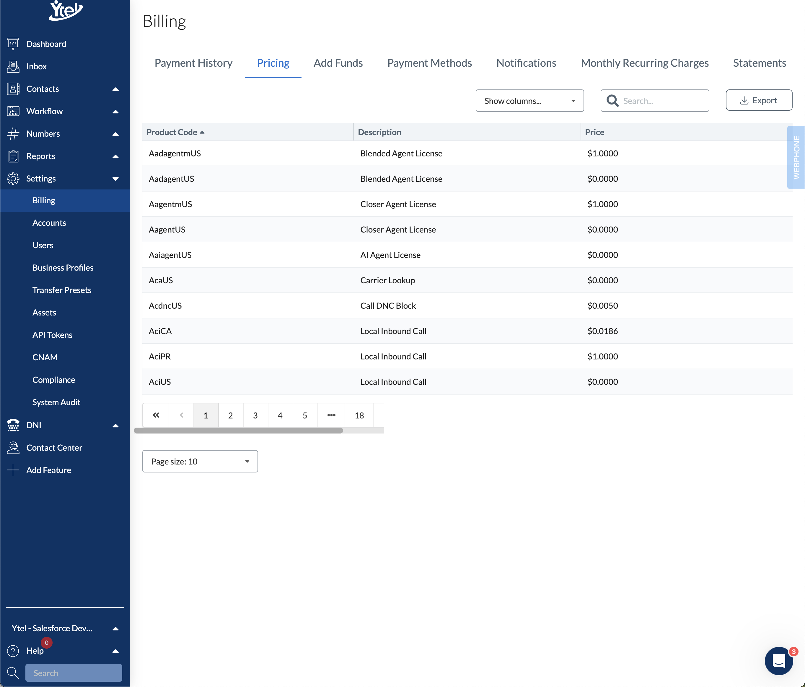Viewport: 805px width, 687px height.
Task: Switch to the Add Funds tab
Action: pyautogui.click(x=338, y=63)
